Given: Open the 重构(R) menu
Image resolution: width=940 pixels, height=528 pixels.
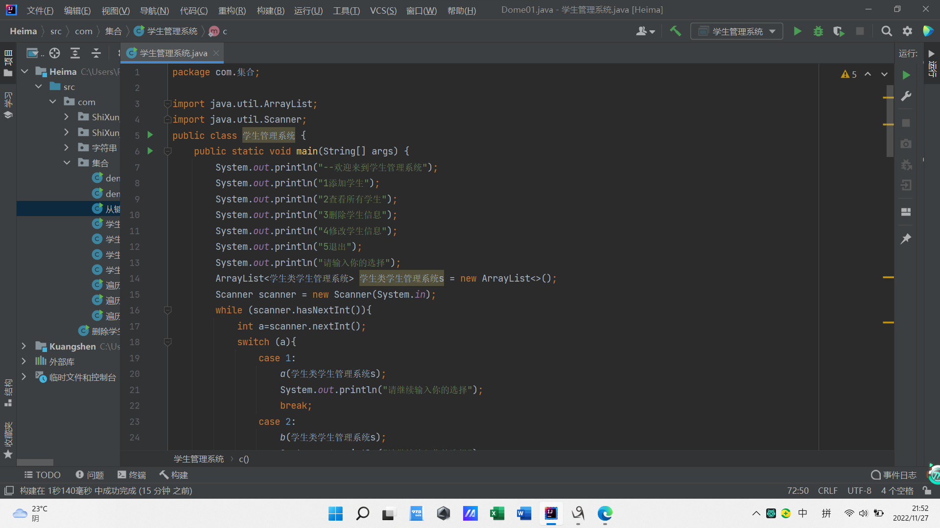Looking at the screenshot, I should click(232, 10).
